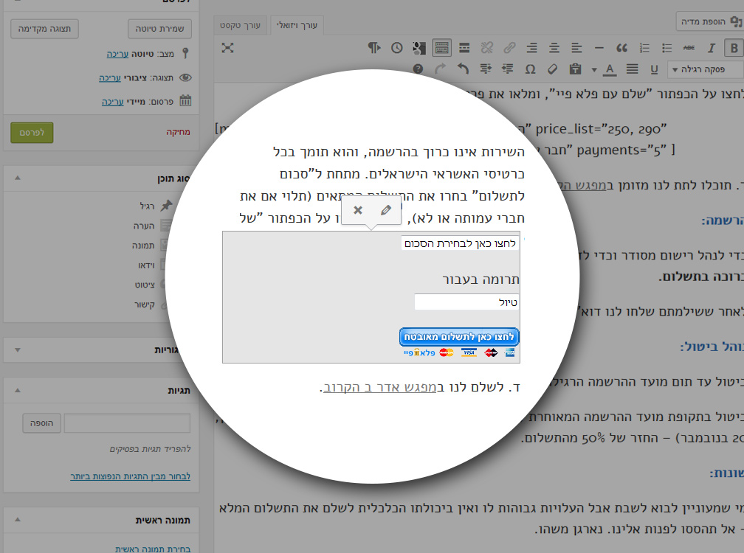The image size is (744, 553).
Task: Click the 'הוספת מדיה' add media button
Action: coord(709,21)
